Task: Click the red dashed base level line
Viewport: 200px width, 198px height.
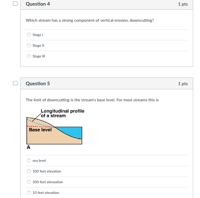Action: click(38, 127)
